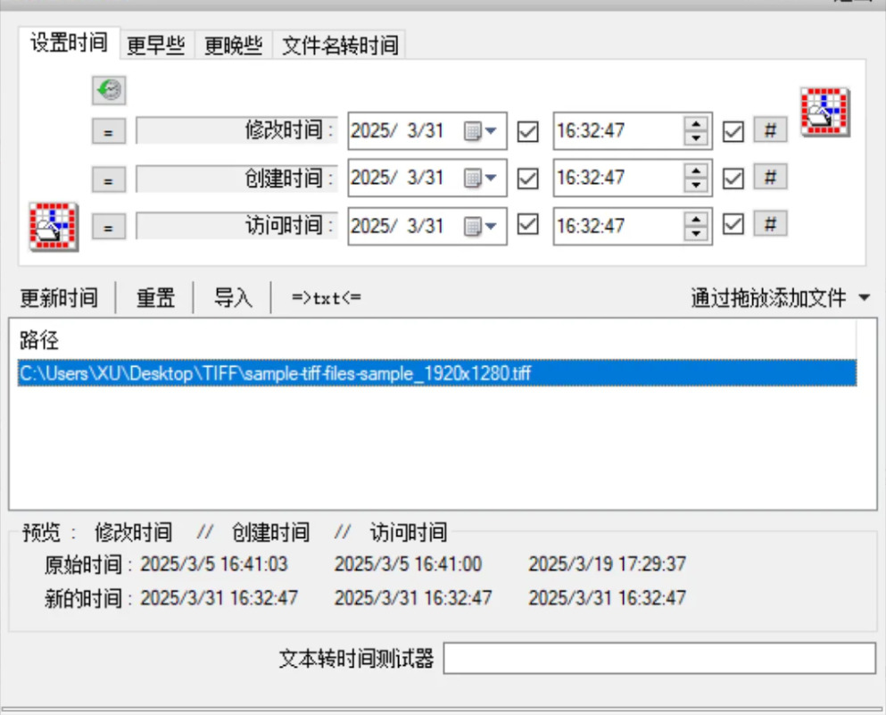Uncheck the time checkbox in the 修改时间 row

(733, 132)
